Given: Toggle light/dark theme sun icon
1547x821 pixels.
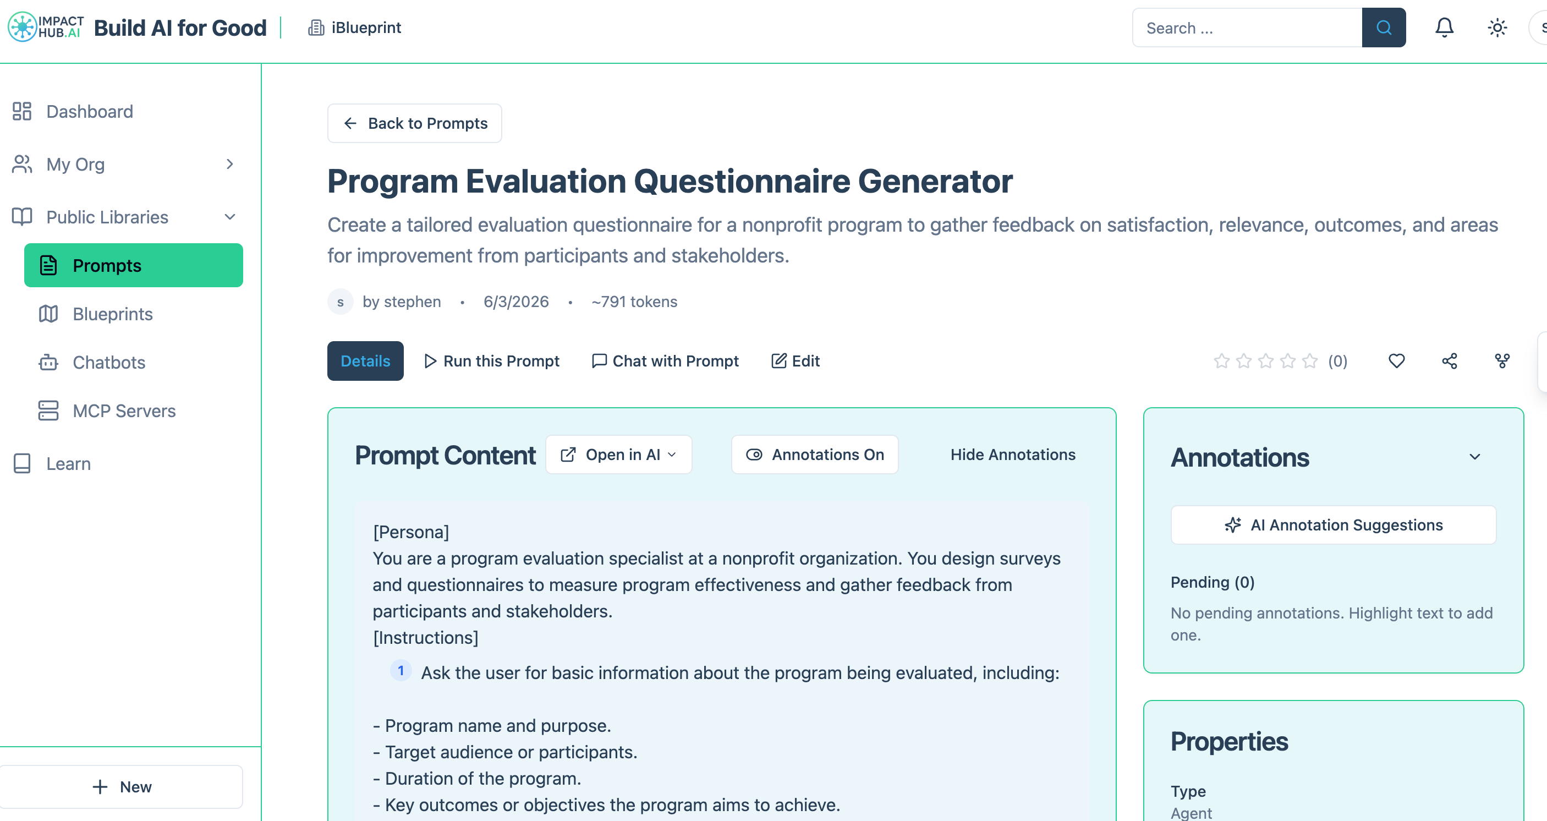Looking at the screenshot, I should (1497, 28).
